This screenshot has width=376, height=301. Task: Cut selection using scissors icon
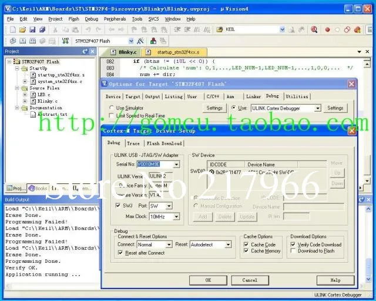[55, 29]
